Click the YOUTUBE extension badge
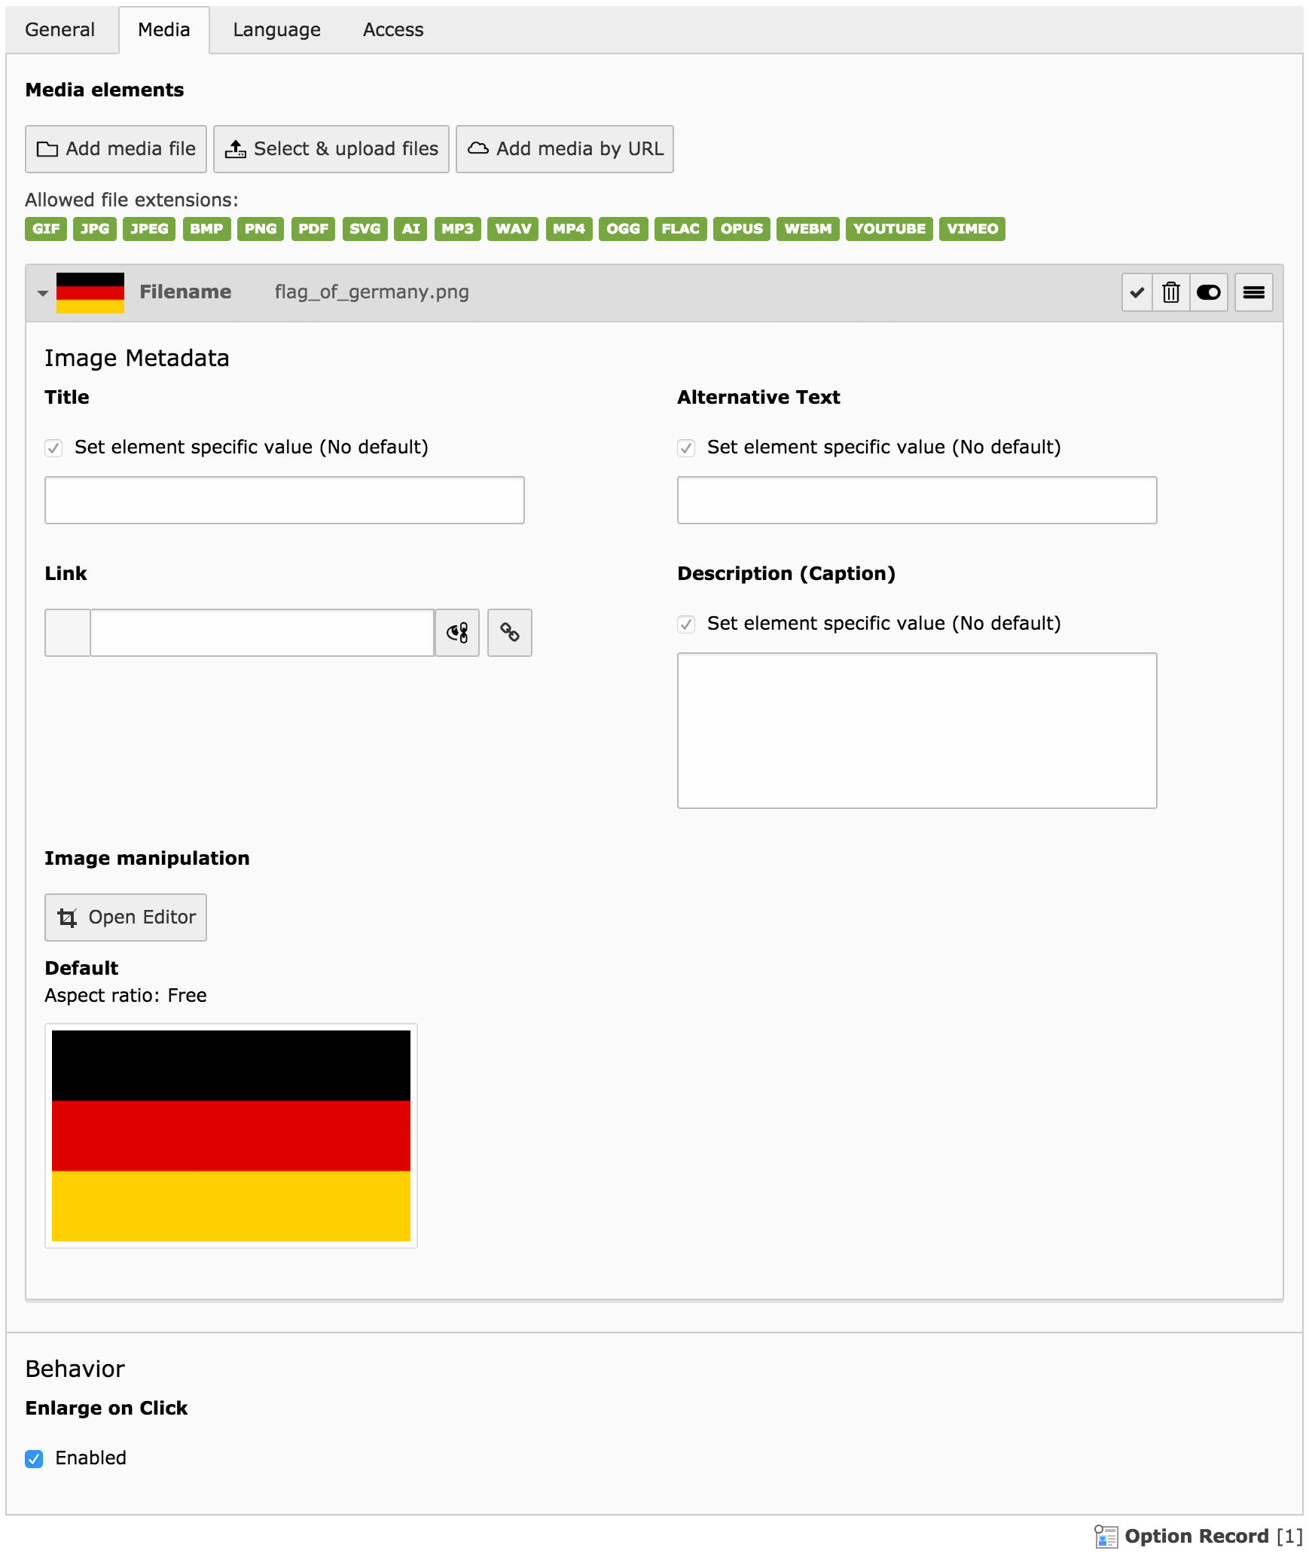Screen dimensions: 1309x1557 pos(889,229)
